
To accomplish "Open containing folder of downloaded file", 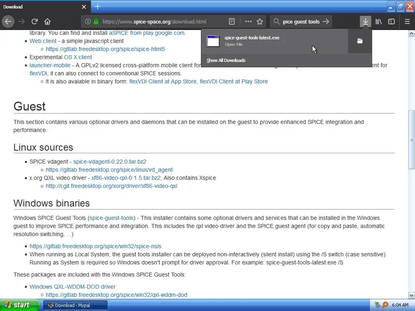I will [x=360, y=41].
